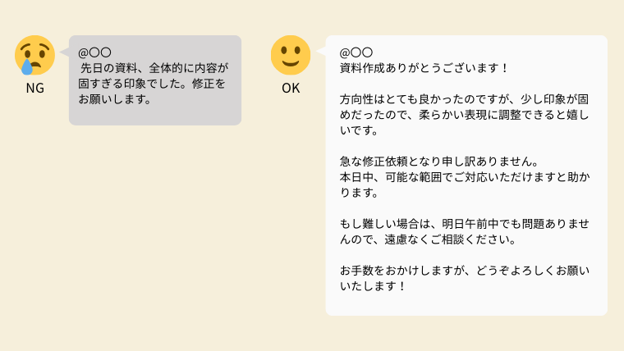This screenshot has width=624, height=351.
Task: Click the blue teardrop on the crying emoji
Action: (x=27, y=67)
